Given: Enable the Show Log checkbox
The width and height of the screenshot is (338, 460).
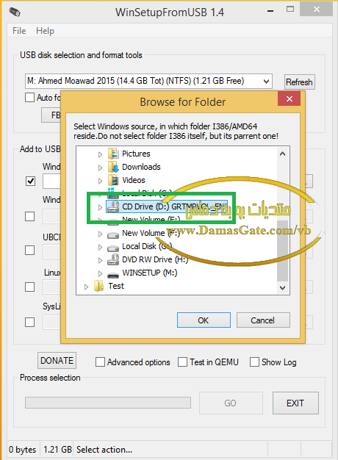Looking at the screenshot, I should pyautogui.click(x=254, y=362).
